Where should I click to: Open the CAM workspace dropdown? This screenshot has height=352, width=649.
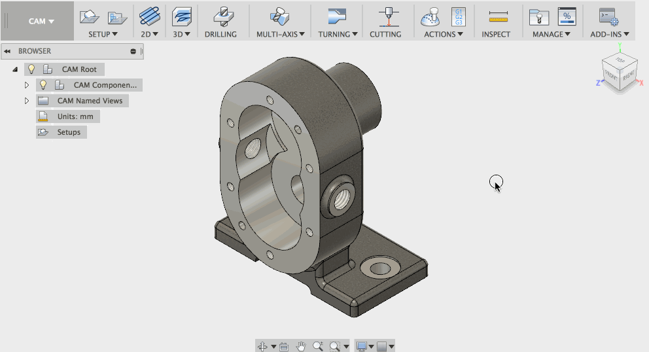[x=41, y=21]
